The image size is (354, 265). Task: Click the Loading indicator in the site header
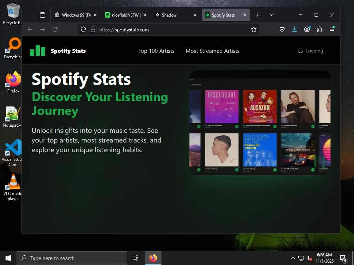point(312,51)
